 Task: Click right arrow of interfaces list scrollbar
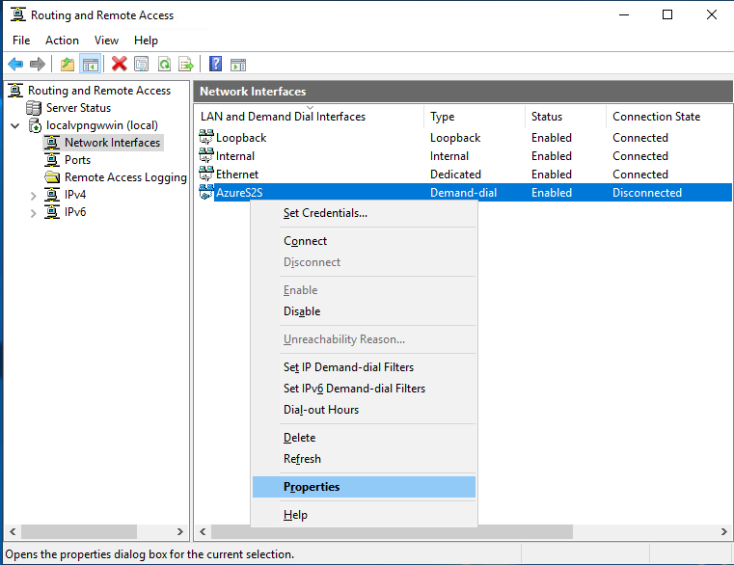(723, 532)
